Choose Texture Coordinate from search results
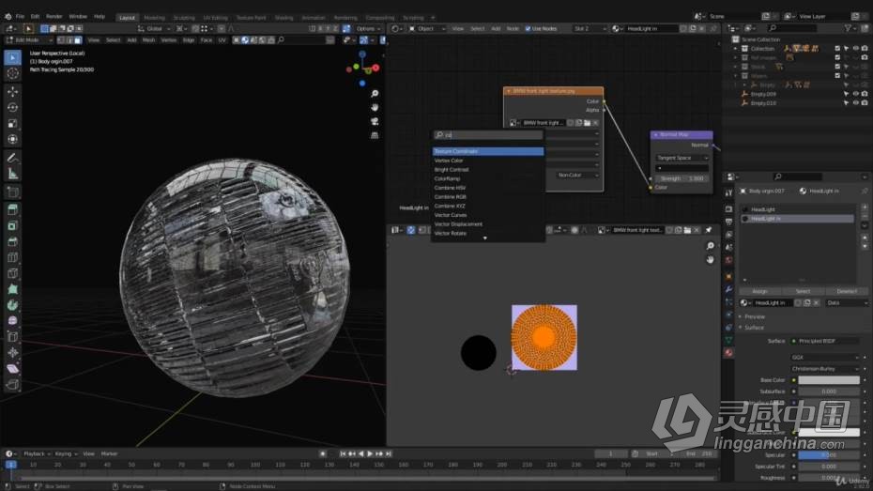The width and height of the screenshot is (873, 491). [x=488, y=151]
